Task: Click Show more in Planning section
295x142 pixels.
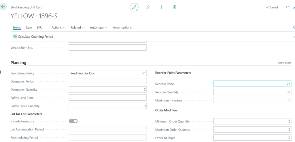Action: tap(284, 63)
